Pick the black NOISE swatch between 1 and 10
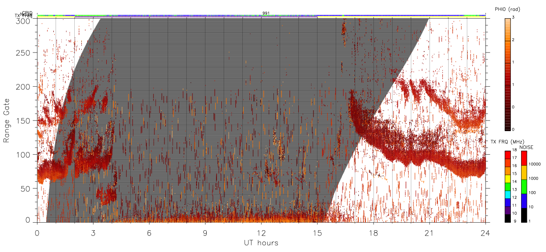 pos(524,214)
